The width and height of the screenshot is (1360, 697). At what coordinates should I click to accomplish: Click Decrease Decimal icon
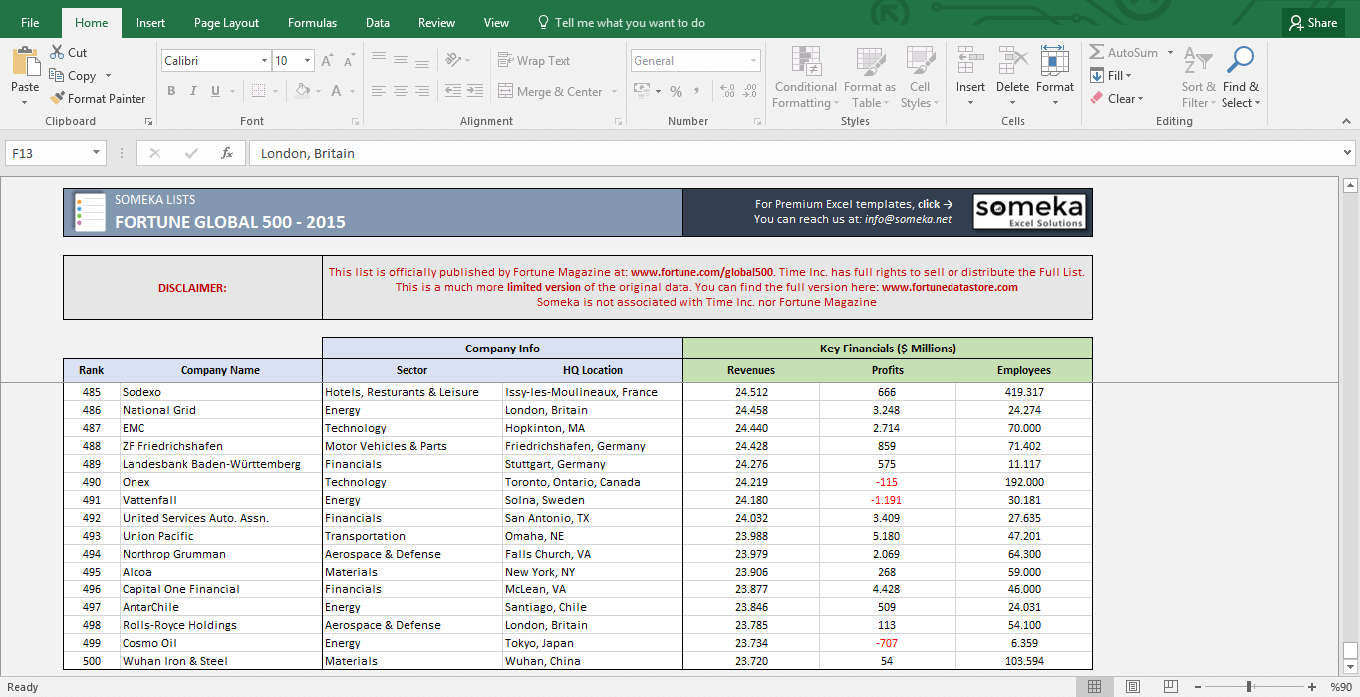point(750,91)
